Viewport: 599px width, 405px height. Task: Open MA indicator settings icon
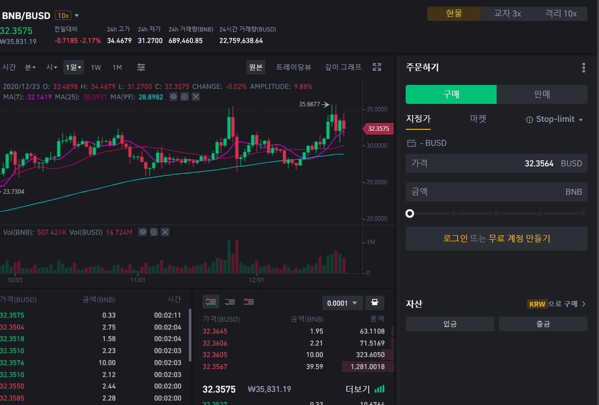(x=184, y=97)
